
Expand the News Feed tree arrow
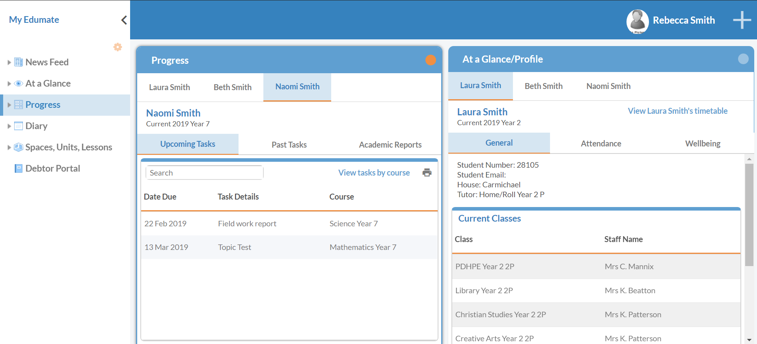(9, 62)
